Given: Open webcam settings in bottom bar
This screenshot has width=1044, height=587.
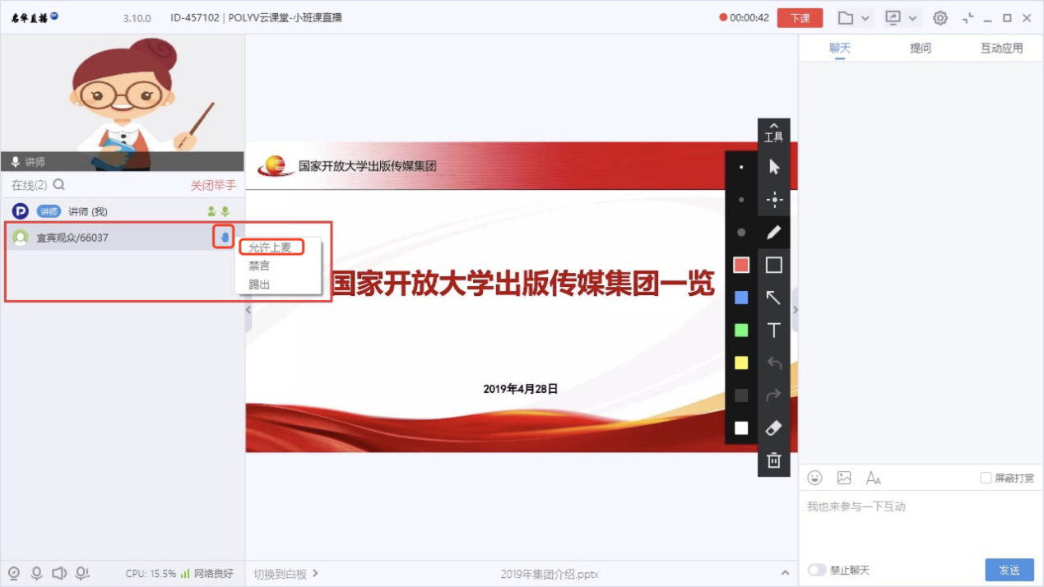Looking at the screenshot, I should coord(13,573).
